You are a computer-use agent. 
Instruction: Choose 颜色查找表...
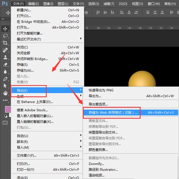pyautogui.click(x=131, y=150)
